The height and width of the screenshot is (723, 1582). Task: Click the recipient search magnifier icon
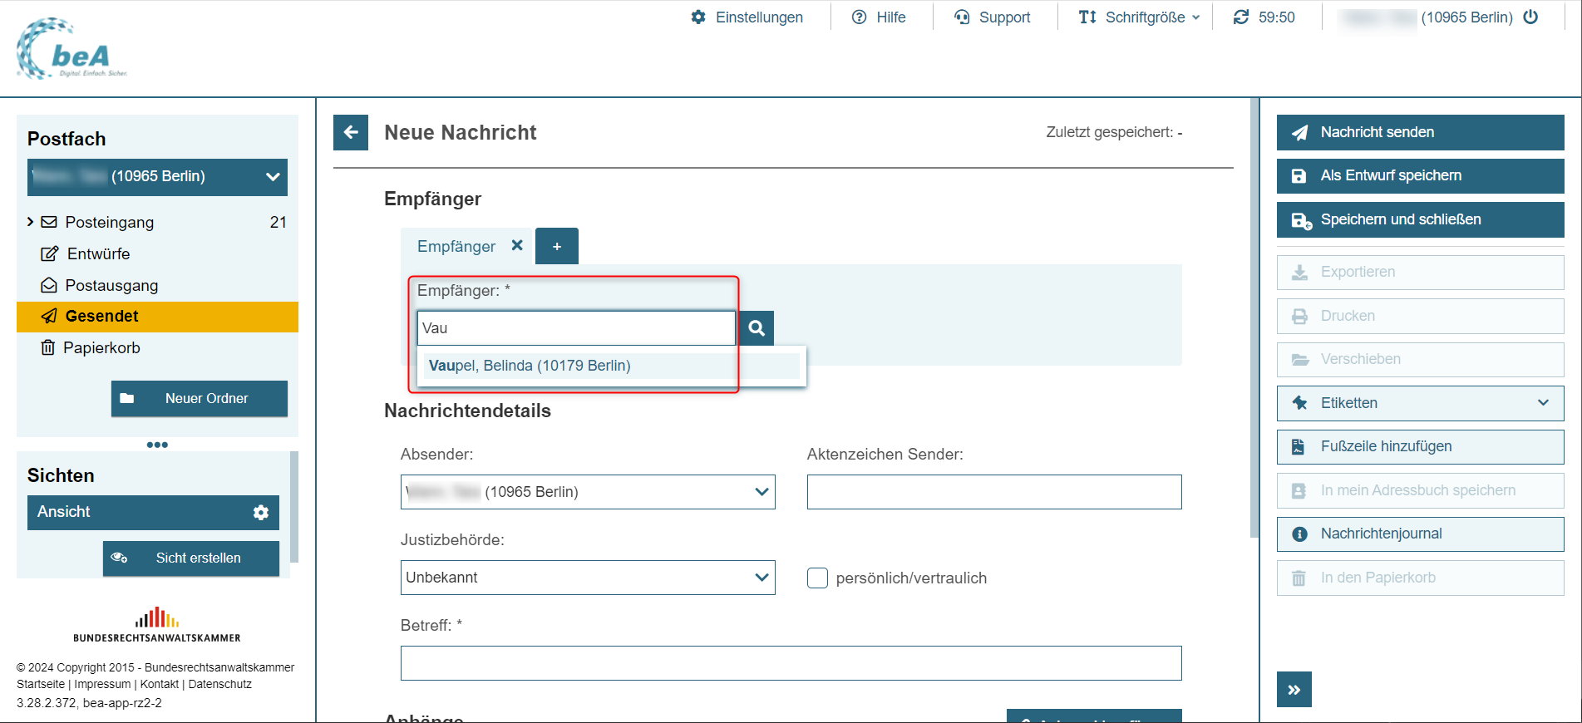757,328
